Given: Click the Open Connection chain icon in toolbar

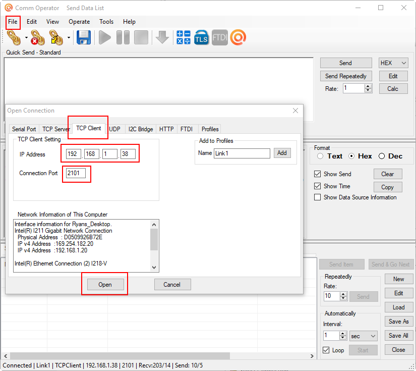Looking at the screenshot, I should (x=14, y=37).
